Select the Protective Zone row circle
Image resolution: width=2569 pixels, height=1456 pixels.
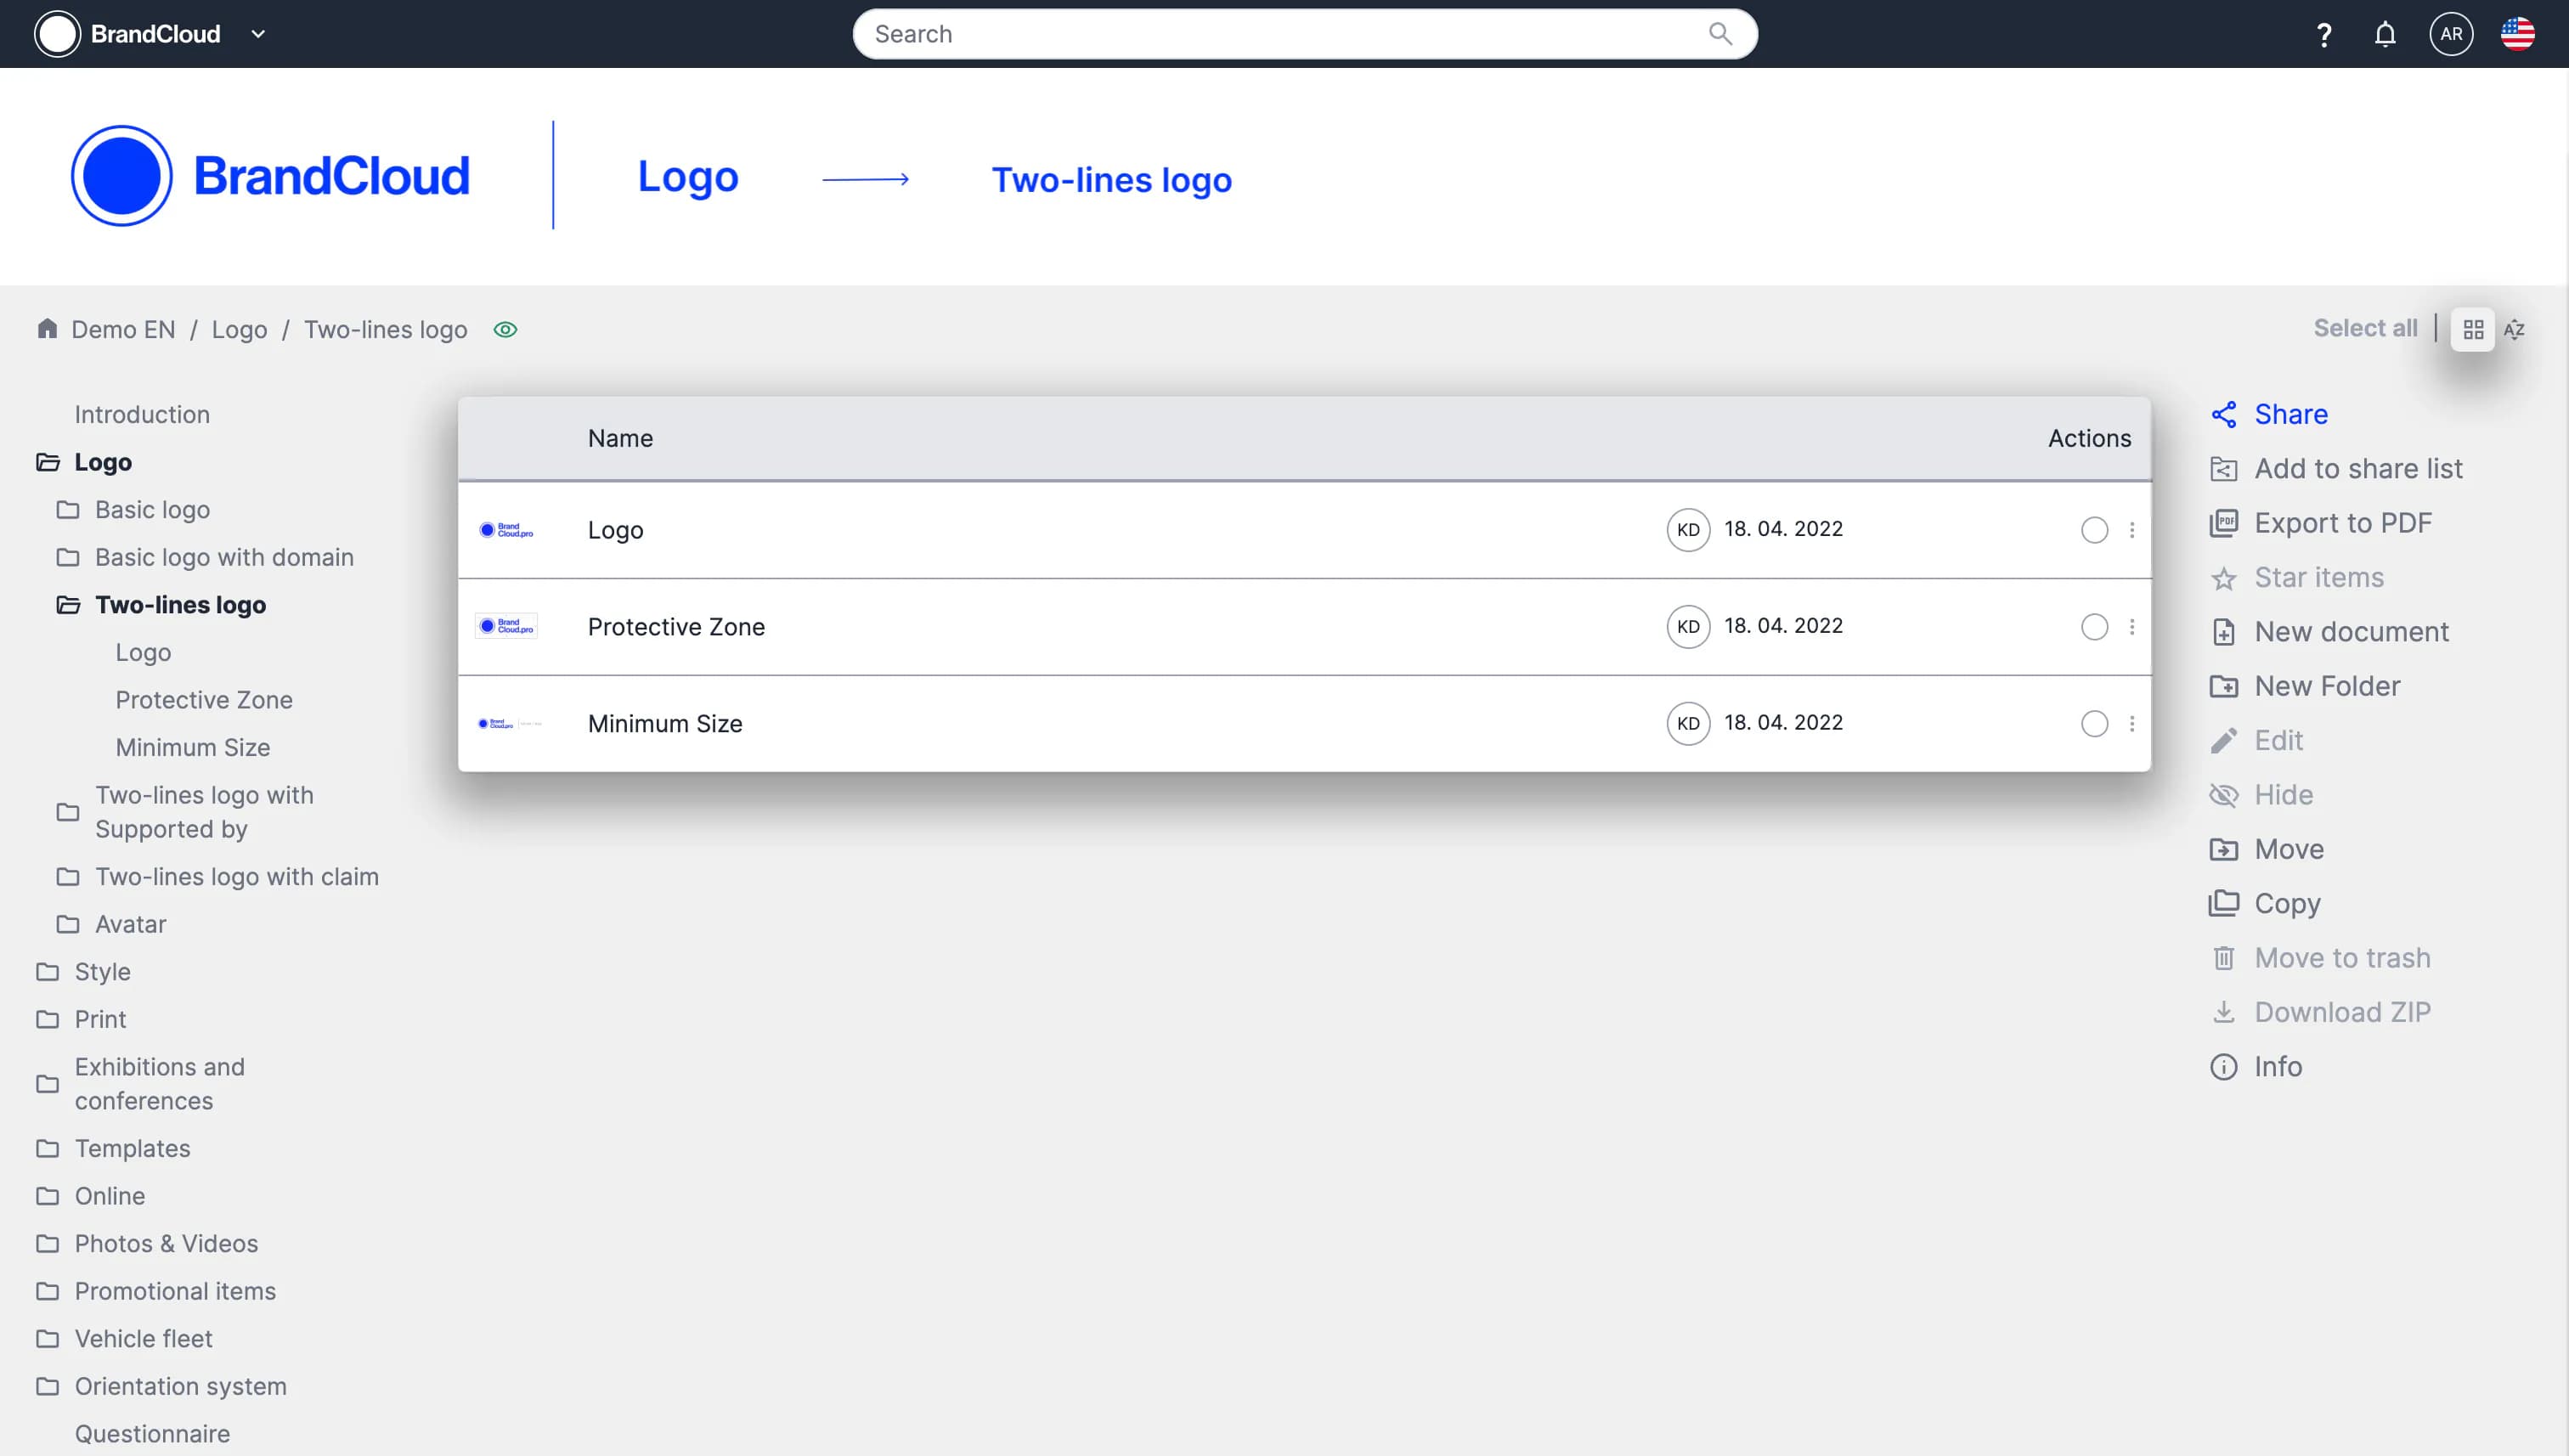(x=2094, y=627)
